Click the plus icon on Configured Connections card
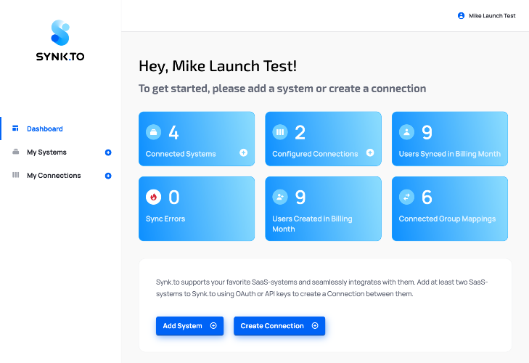The height and width of the screenshot is (363, 529). tap(370, 152)
